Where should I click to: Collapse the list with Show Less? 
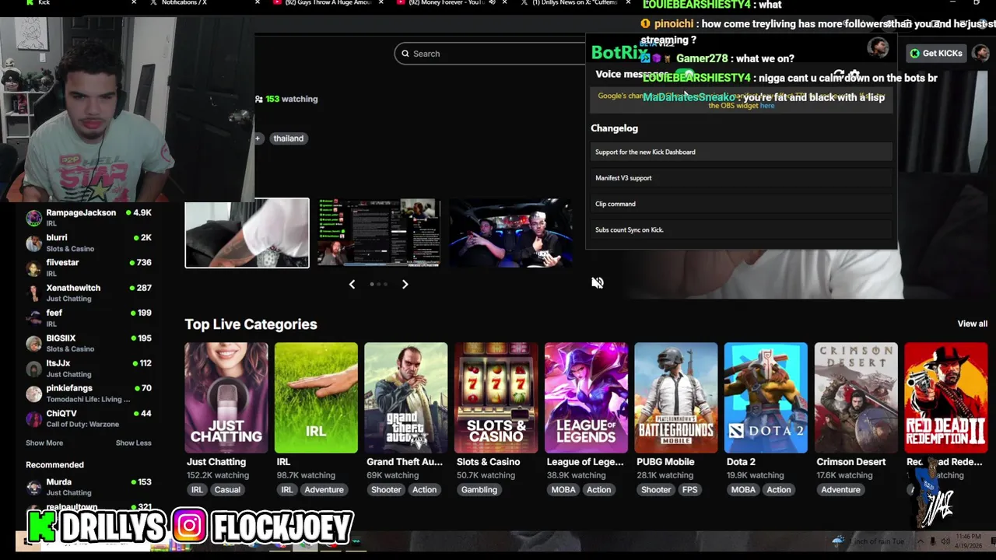(134, 443)
